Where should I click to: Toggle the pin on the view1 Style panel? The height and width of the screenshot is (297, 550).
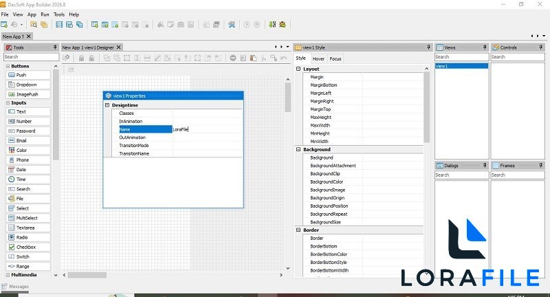tap(428, 47)
